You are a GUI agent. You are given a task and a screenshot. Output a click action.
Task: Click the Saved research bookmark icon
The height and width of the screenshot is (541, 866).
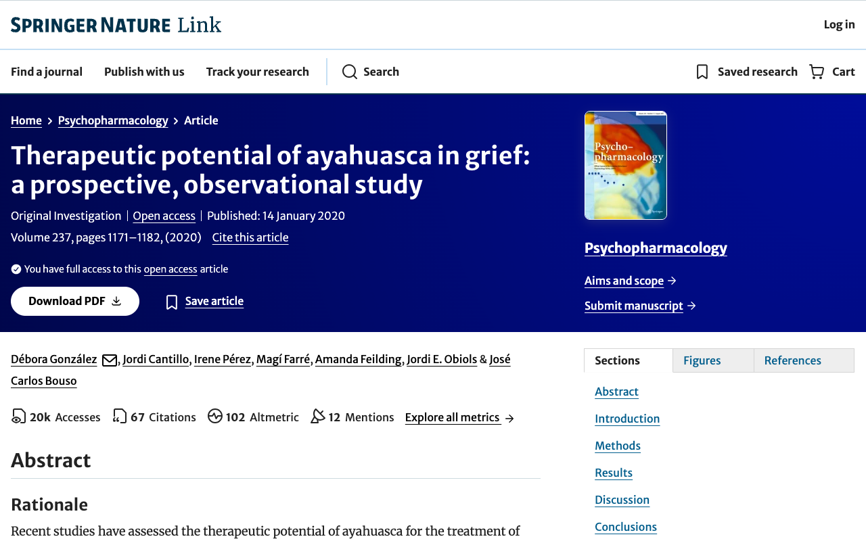coord(702,72)
